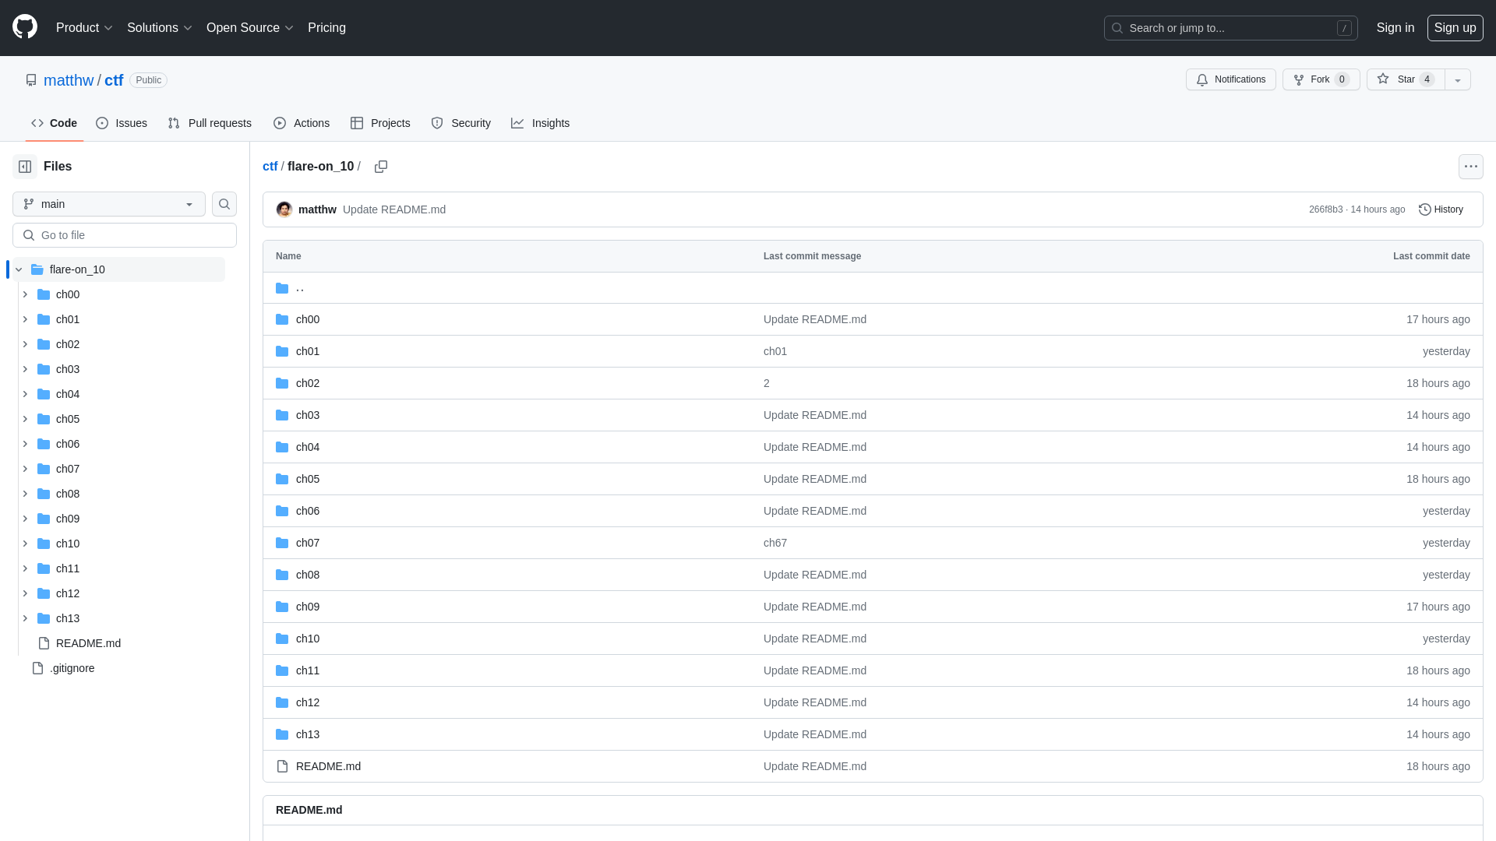Switch to the Issues tab

pyautogui.click(x=122, y=123)
